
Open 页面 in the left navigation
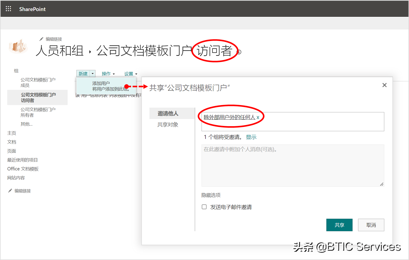pyautogui.click(x=12, y=151)
